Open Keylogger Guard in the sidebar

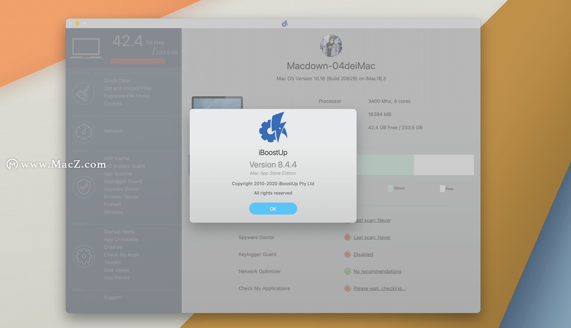click(123, 182)
